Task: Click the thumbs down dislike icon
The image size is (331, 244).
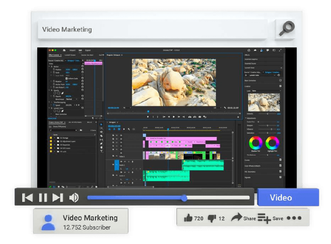Action: tap(212, 218)
